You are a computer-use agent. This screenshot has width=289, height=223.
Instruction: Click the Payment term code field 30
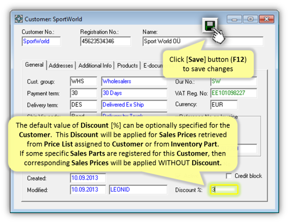coord(83,93)
